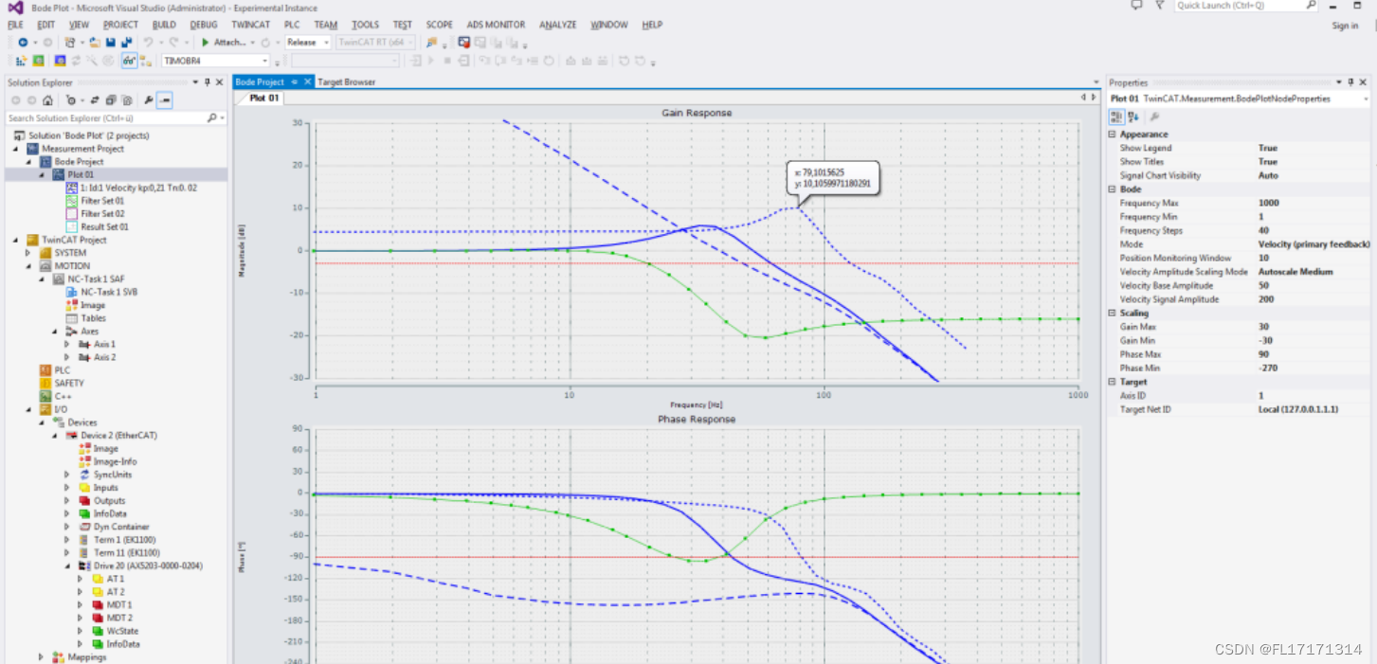The image size is (1377, 664).
Task: Open the ANALYZE menu
Action: [558, 25]
